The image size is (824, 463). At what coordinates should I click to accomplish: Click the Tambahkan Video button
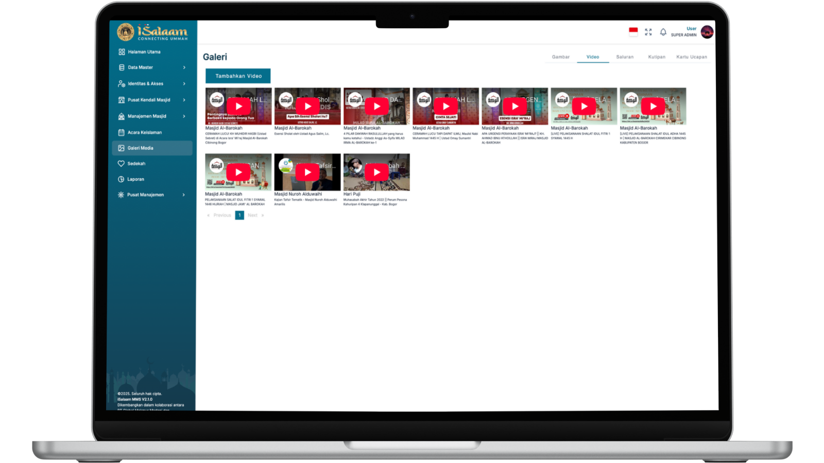[238, 76]
